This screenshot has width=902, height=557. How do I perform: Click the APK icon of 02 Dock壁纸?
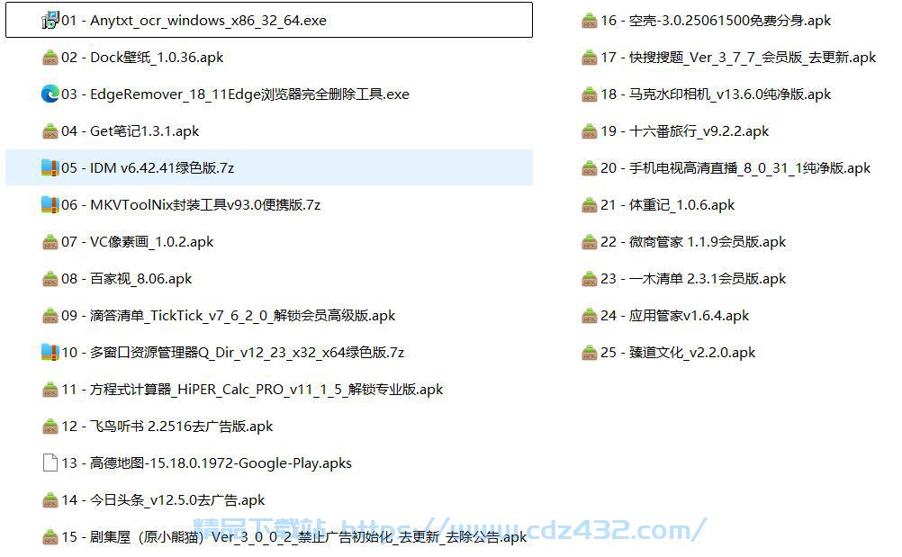point(50,58)
